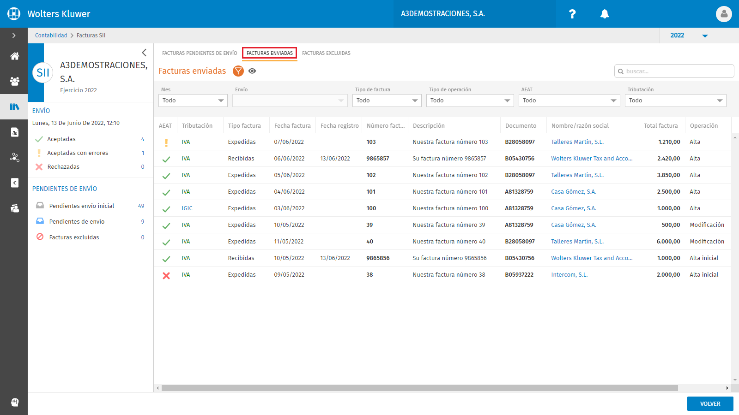Click the Volver button
Viewport: 739px width, 415px height.
point(710,403)
